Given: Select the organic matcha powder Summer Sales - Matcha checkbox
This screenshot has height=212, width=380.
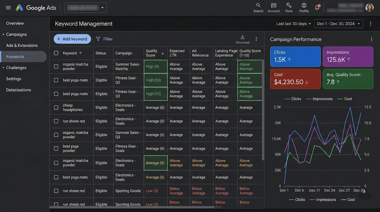Looking at the screenshot, I should (x=56, y=67).
